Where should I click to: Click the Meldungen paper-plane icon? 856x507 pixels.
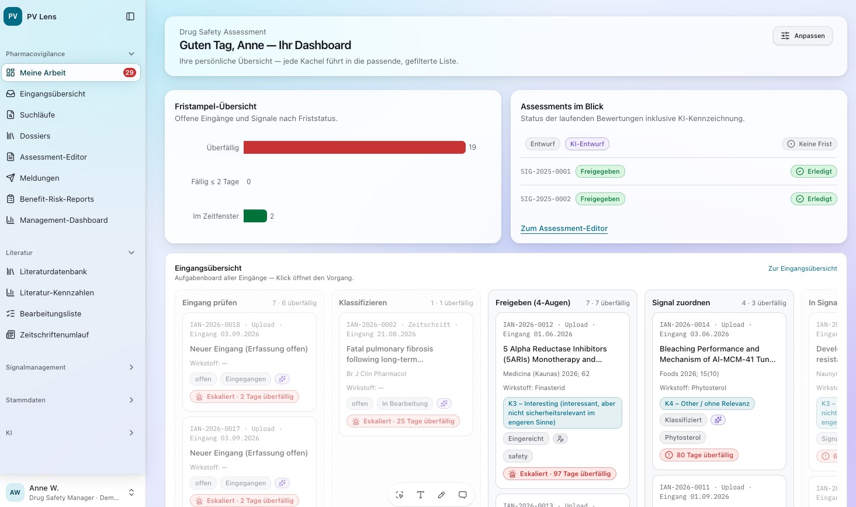[11, 178]
